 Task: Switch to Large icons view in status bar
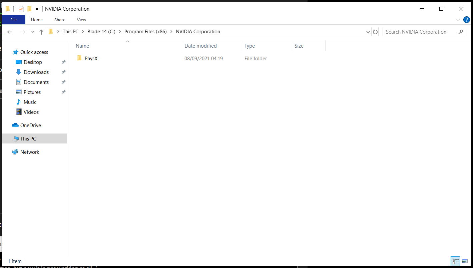(x=465, y=261)
